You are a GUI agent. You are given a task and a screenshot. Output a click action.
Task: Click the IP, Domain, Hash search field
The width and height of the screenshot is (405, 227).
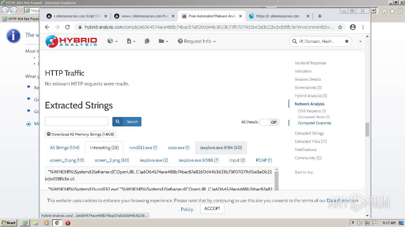tap(320, 41)
